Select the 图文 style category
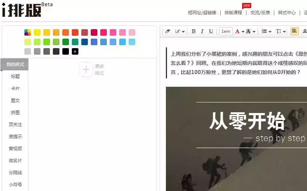This screenshot has width=307, height=191. point(15,100)
